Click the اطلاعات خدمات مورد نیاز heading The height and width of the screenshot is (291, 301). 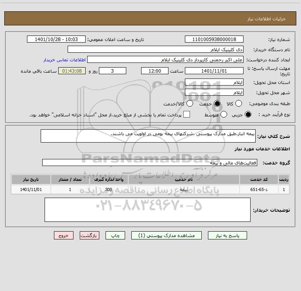click(x=262, y=149)
